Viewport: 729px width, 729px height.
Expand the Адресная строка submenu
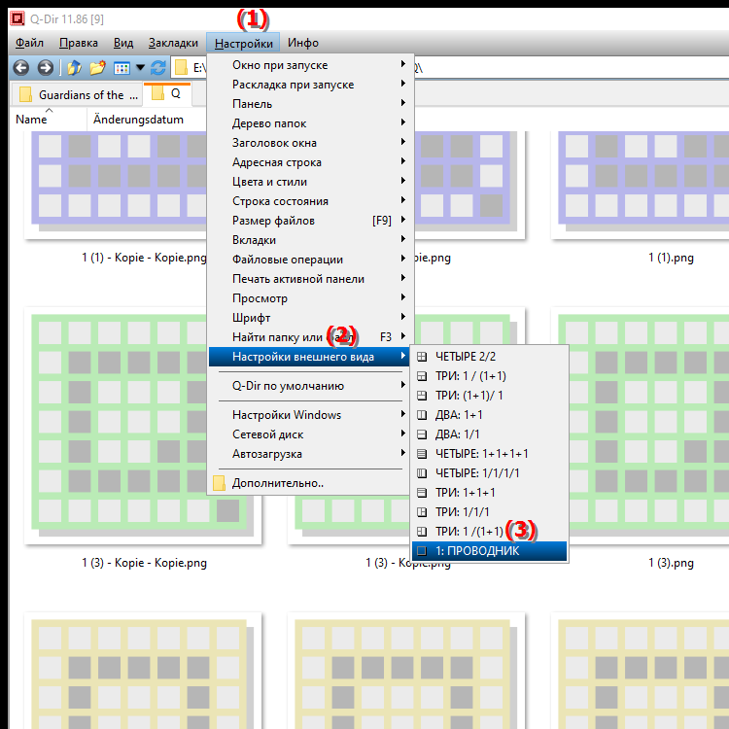point(309,162)
